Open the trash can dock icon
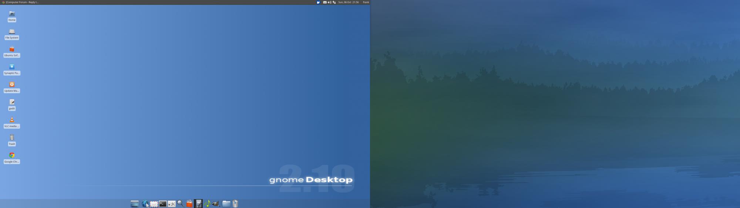740x208 pixels. pyautogui.click(x=235, y=204)
